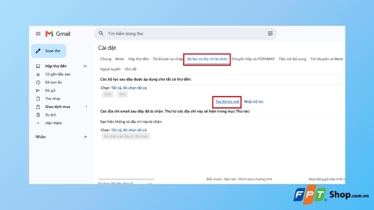The width and height of the screenshot is (374, 210).
Task: Open Có gắn dấu sao folder
Action: click(x=58, y=74)
